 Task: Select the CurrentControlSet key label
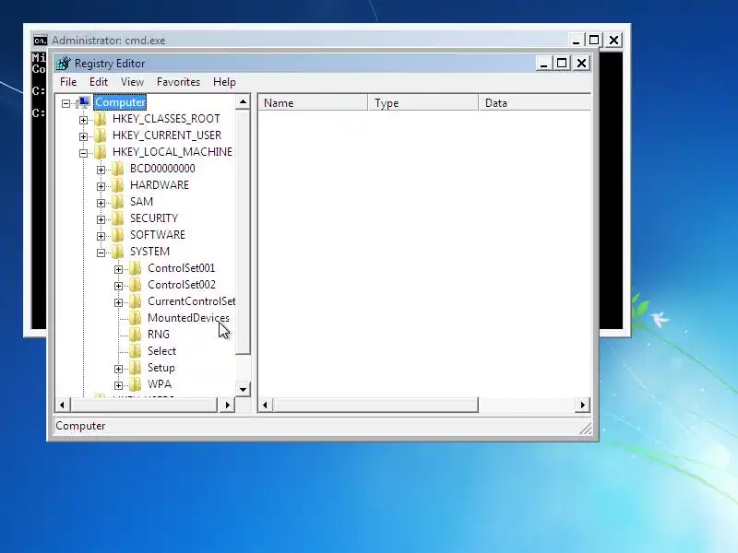pyautogui.click(x=191, y=301)
